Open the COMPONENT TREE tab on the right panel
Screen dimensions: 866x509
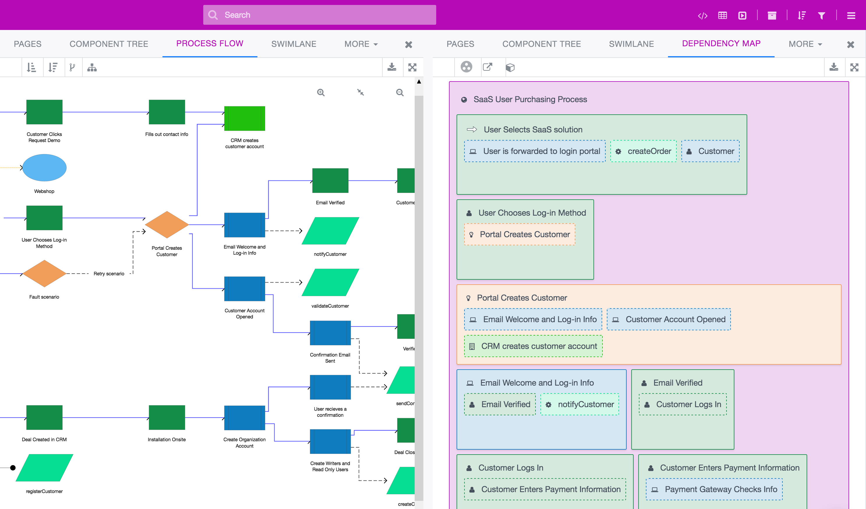tap(542, 44)
